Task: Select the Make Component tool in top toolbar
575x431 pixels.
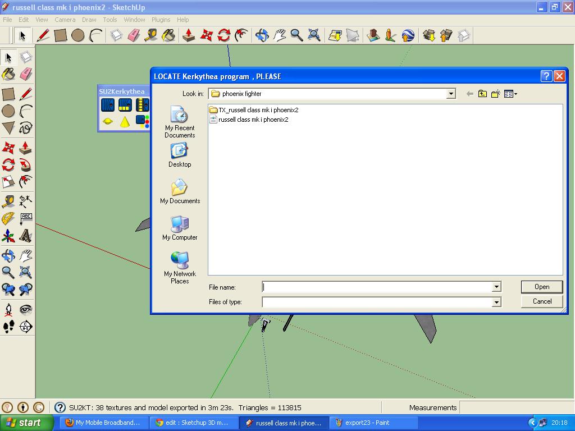Action: pos(116,35)
